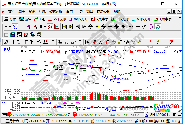Screen dimensions: 183x124
Task: Click the black right-pointing arrow button
Action: [84, 27]
